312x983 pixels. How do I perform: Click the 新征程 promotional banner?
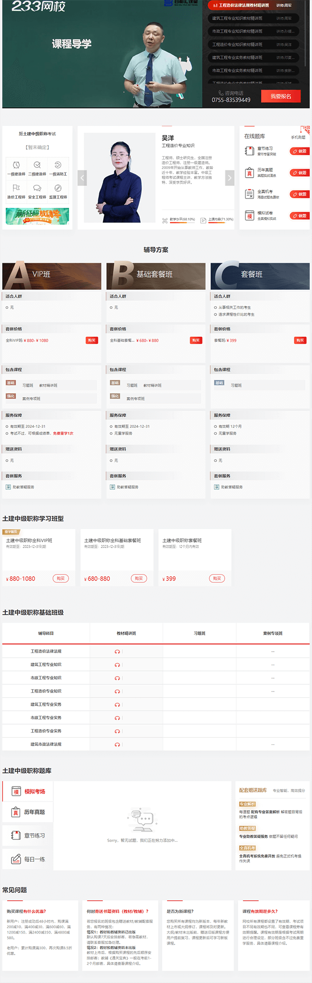click(37, 216)
